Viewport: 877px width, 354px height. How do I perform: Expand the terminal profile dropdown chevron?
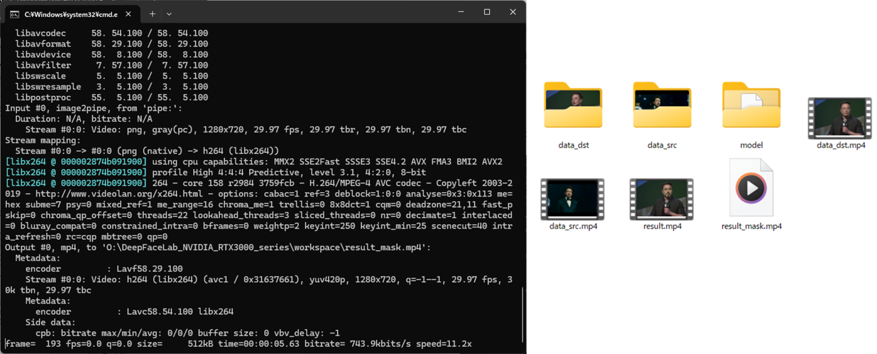click(x=169, y=14)
